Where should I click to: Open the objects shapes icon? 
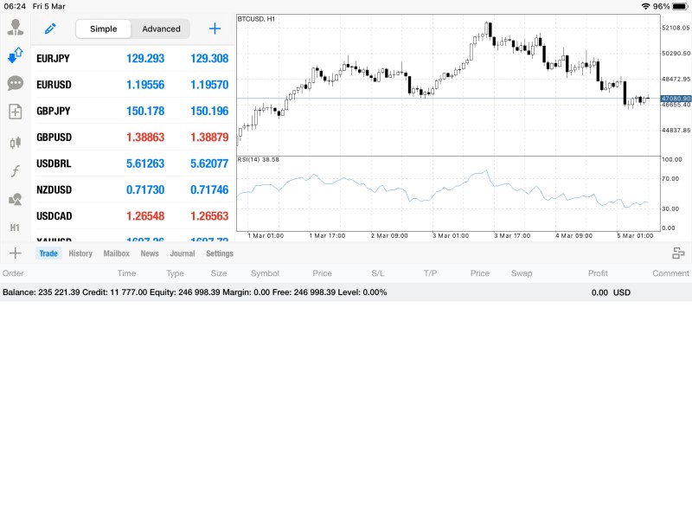point(16,200)
